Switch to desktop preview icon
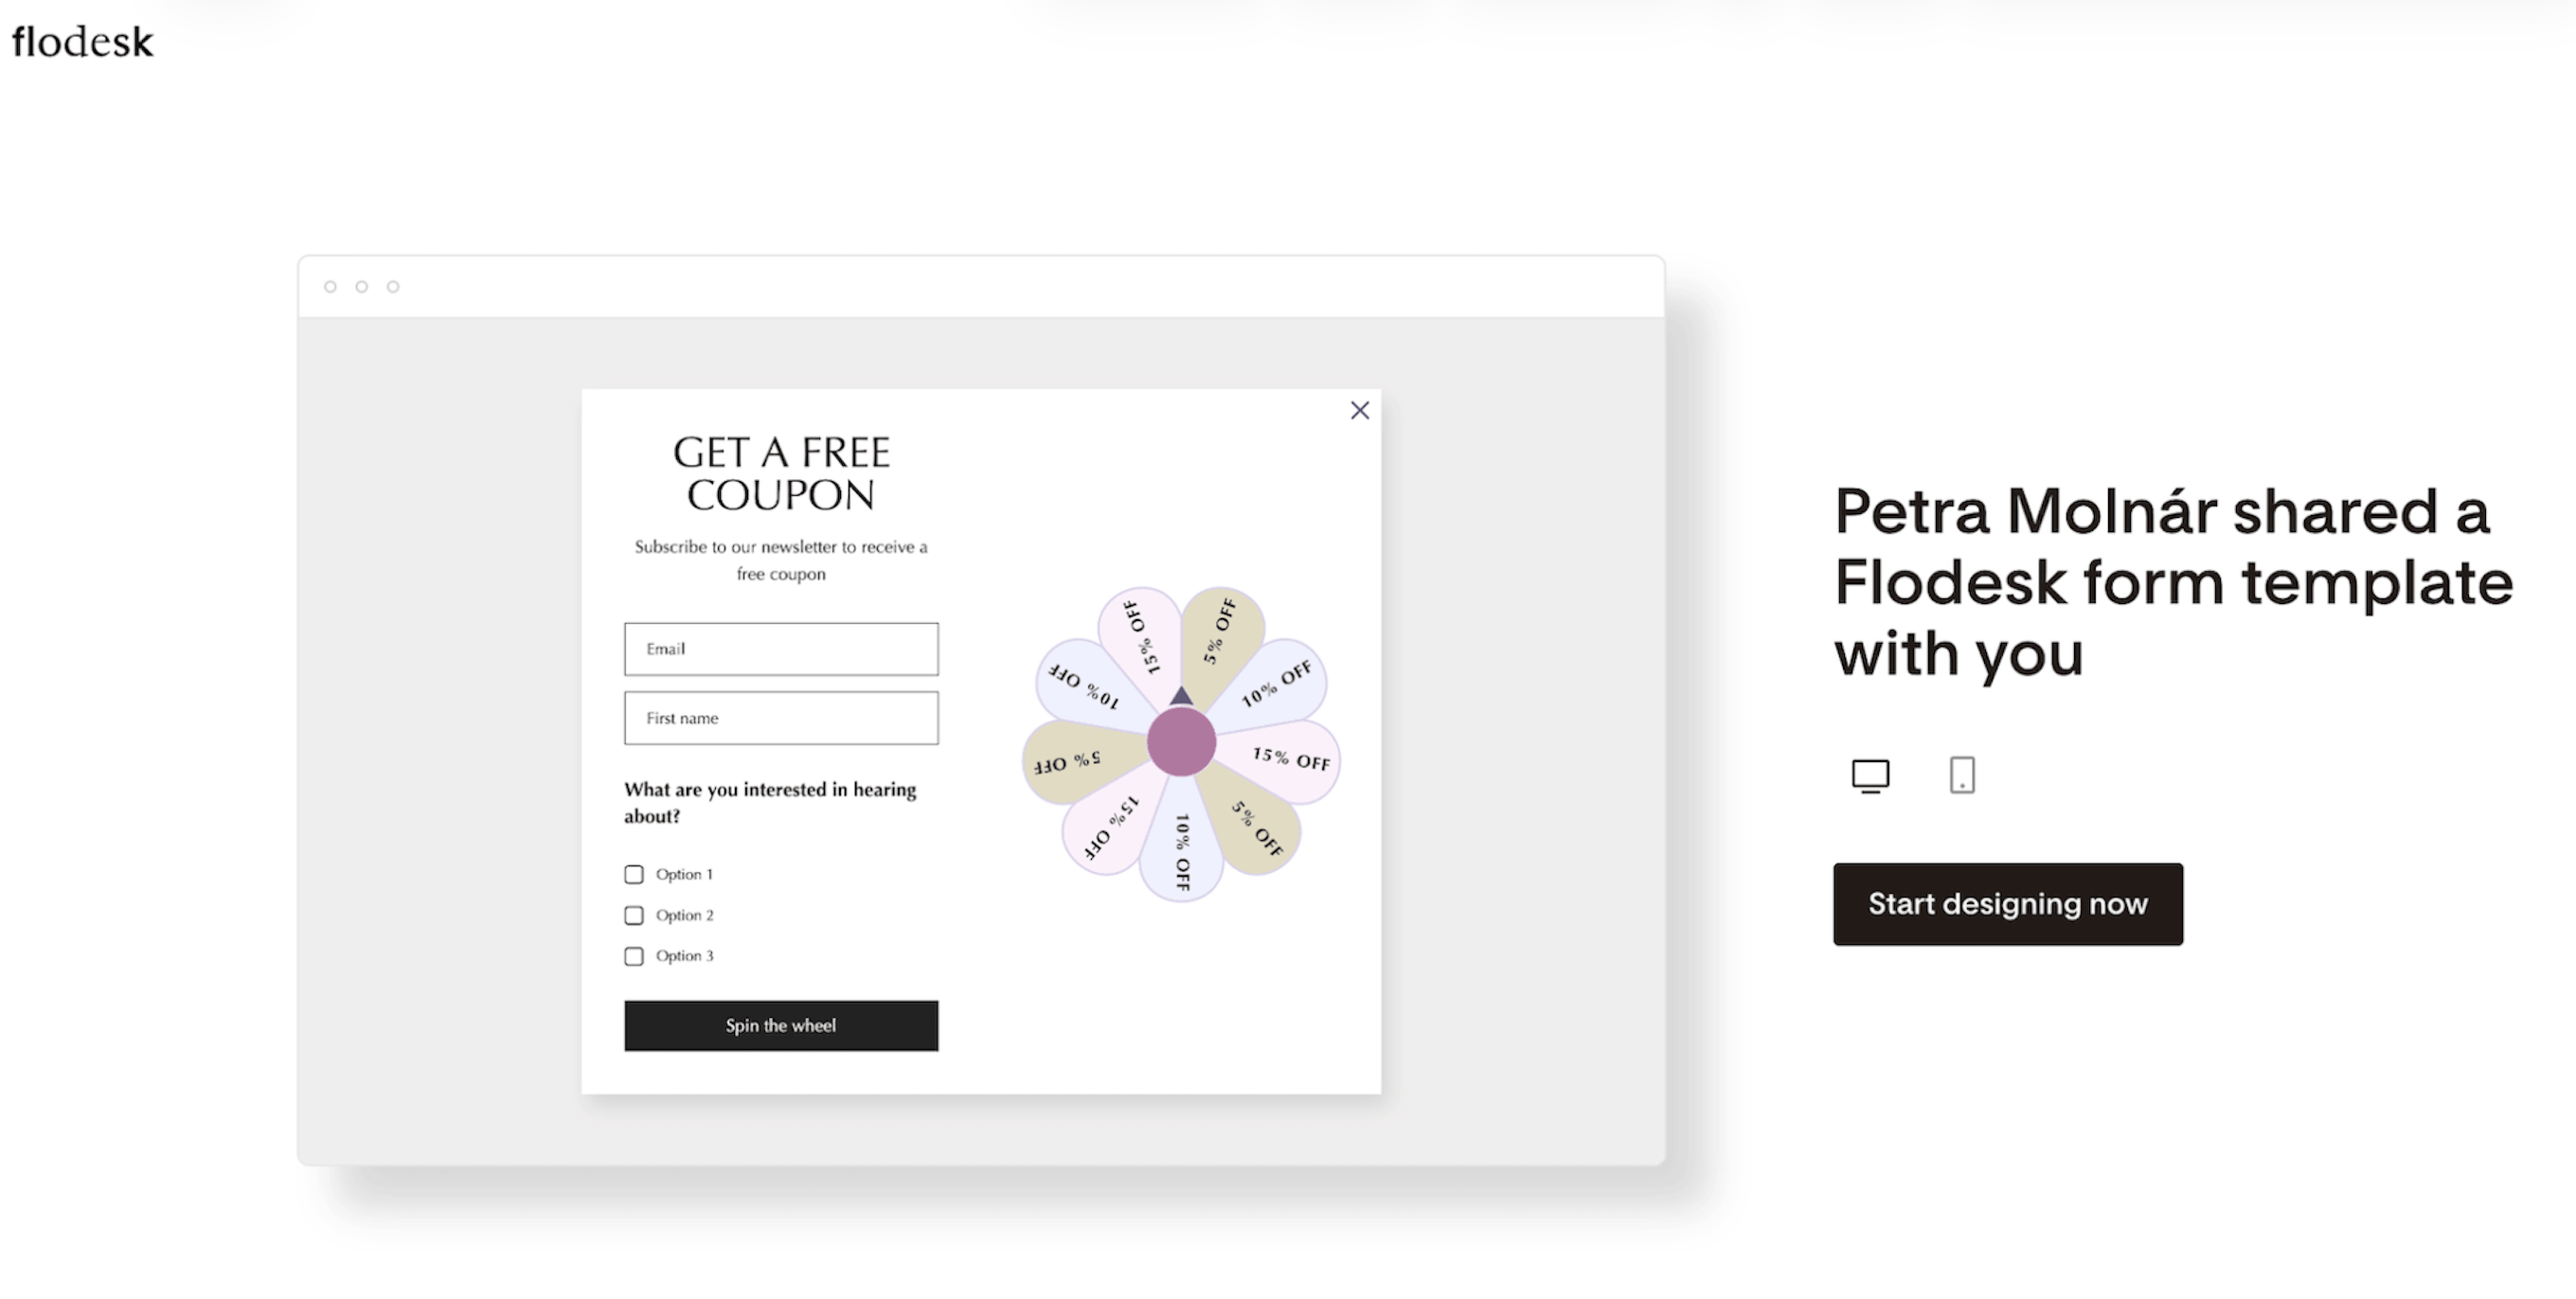The image size is (2576, 1299). (x=1869, y=775)
